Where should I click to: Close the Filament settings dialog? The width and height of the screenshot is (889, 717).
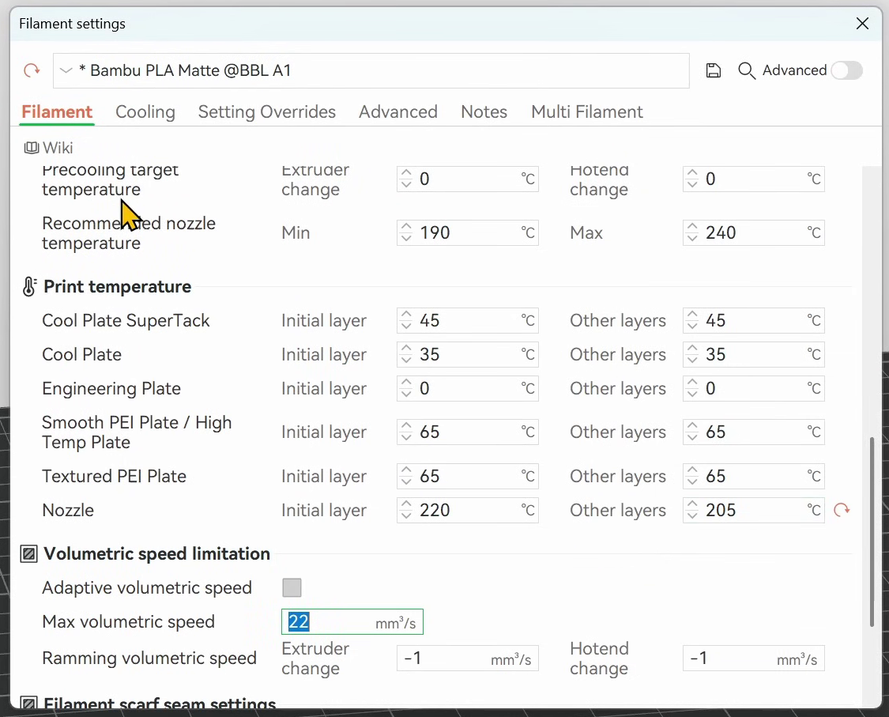pos(862,23)
